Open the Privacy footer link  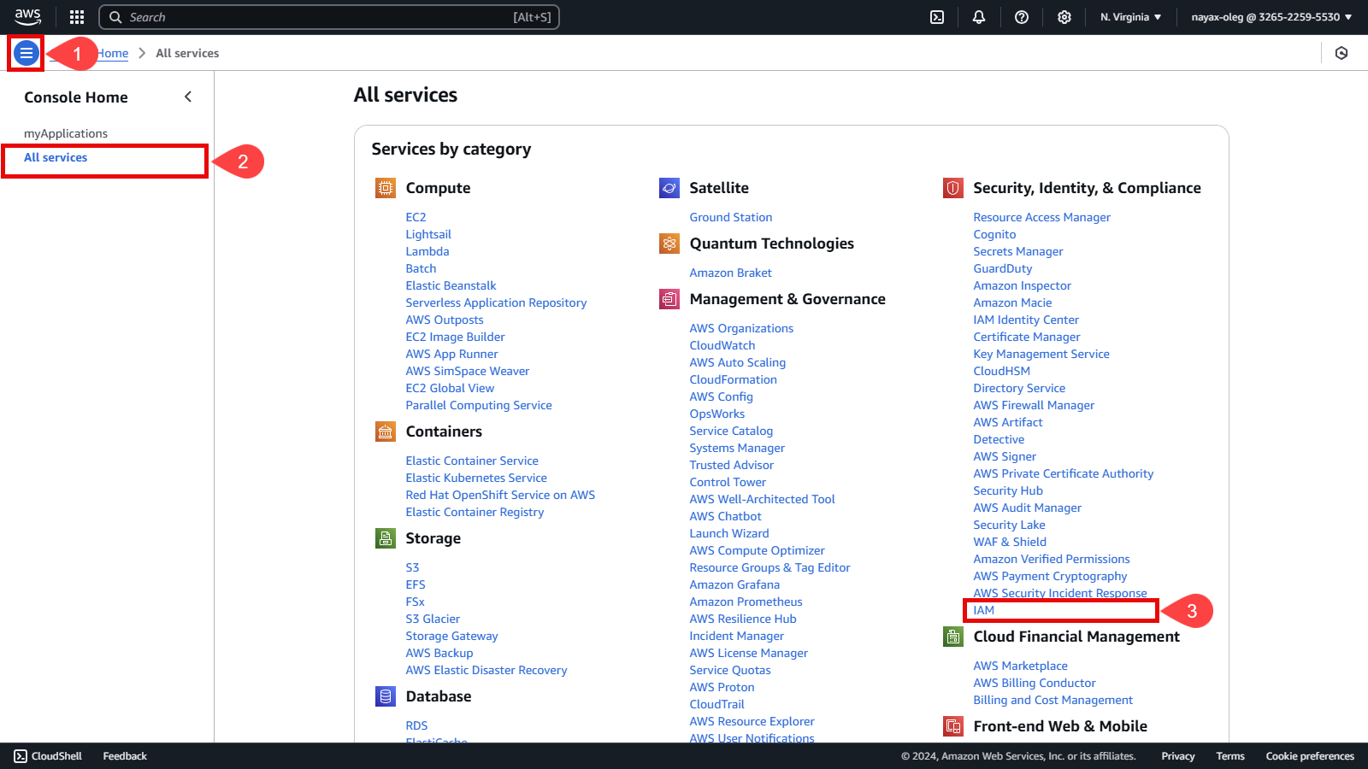(1178, 756)
